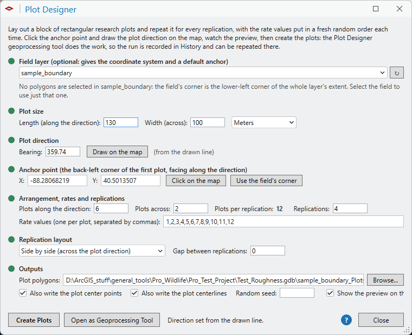Open the sample_boundary field layer dropdown
This screenshot has width=412, height=335.
tap(203, 73)
